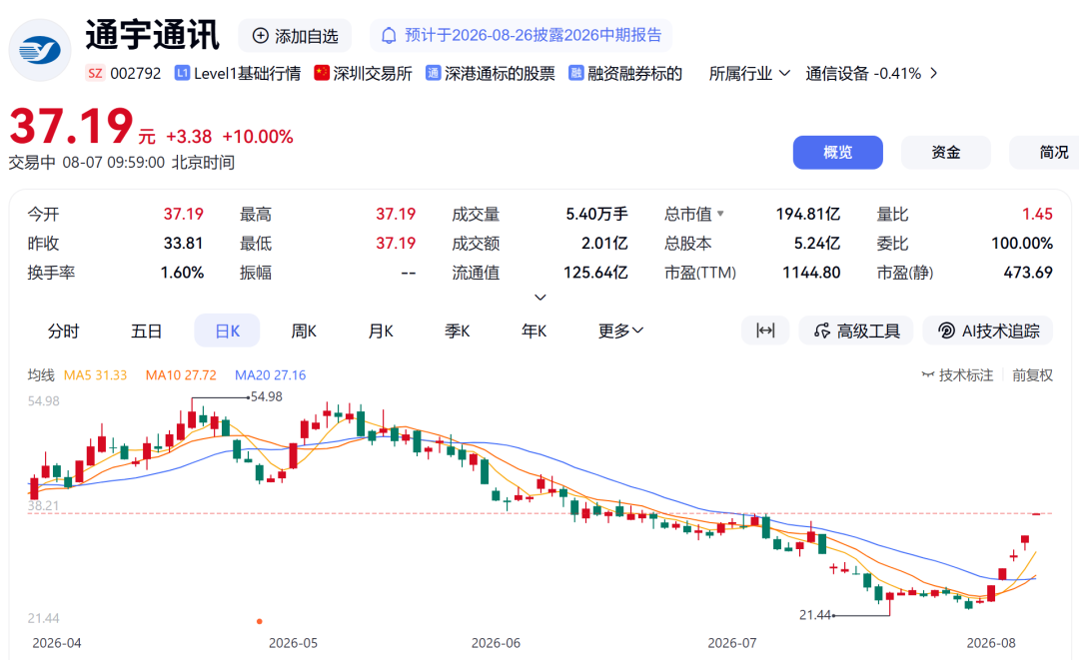Click the 成交量 5.40万手 value
The height and width of the screenshot is (660, 1079).
[596, 214]
